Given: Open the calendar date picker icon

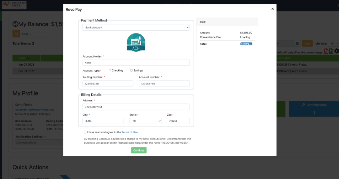Looking at the screenshot, I should click(297, 43).
